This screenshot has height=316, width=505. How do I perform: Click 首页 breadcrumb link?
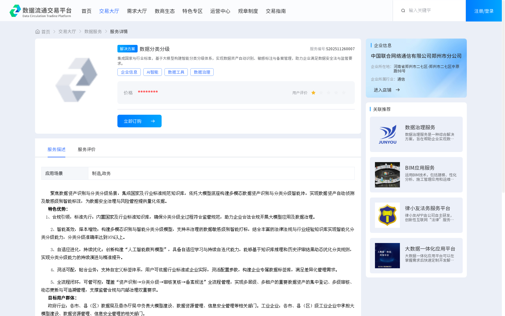click(x=46, y=32)
